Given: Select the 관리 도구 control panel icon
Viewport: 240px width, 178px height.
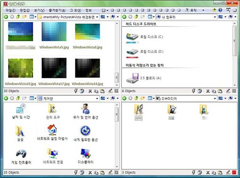Looking at the screenshot, I should (53, 108).
